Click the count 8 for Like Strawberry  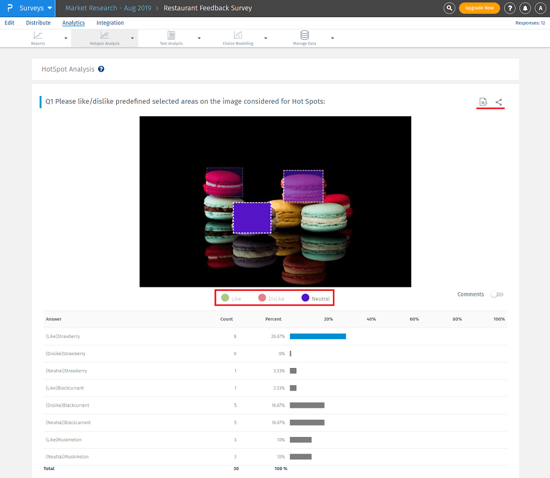pyautogui.click(x=235, y=336)
